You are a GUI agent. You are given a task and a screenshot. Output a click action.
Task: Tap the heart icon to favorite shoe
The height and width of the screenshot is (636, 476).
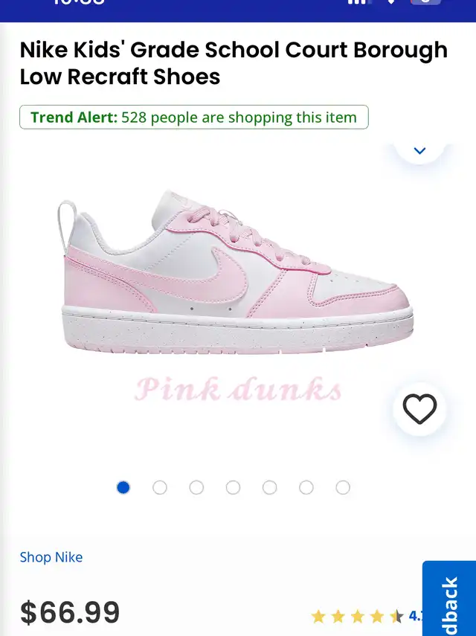click(419, 409)
